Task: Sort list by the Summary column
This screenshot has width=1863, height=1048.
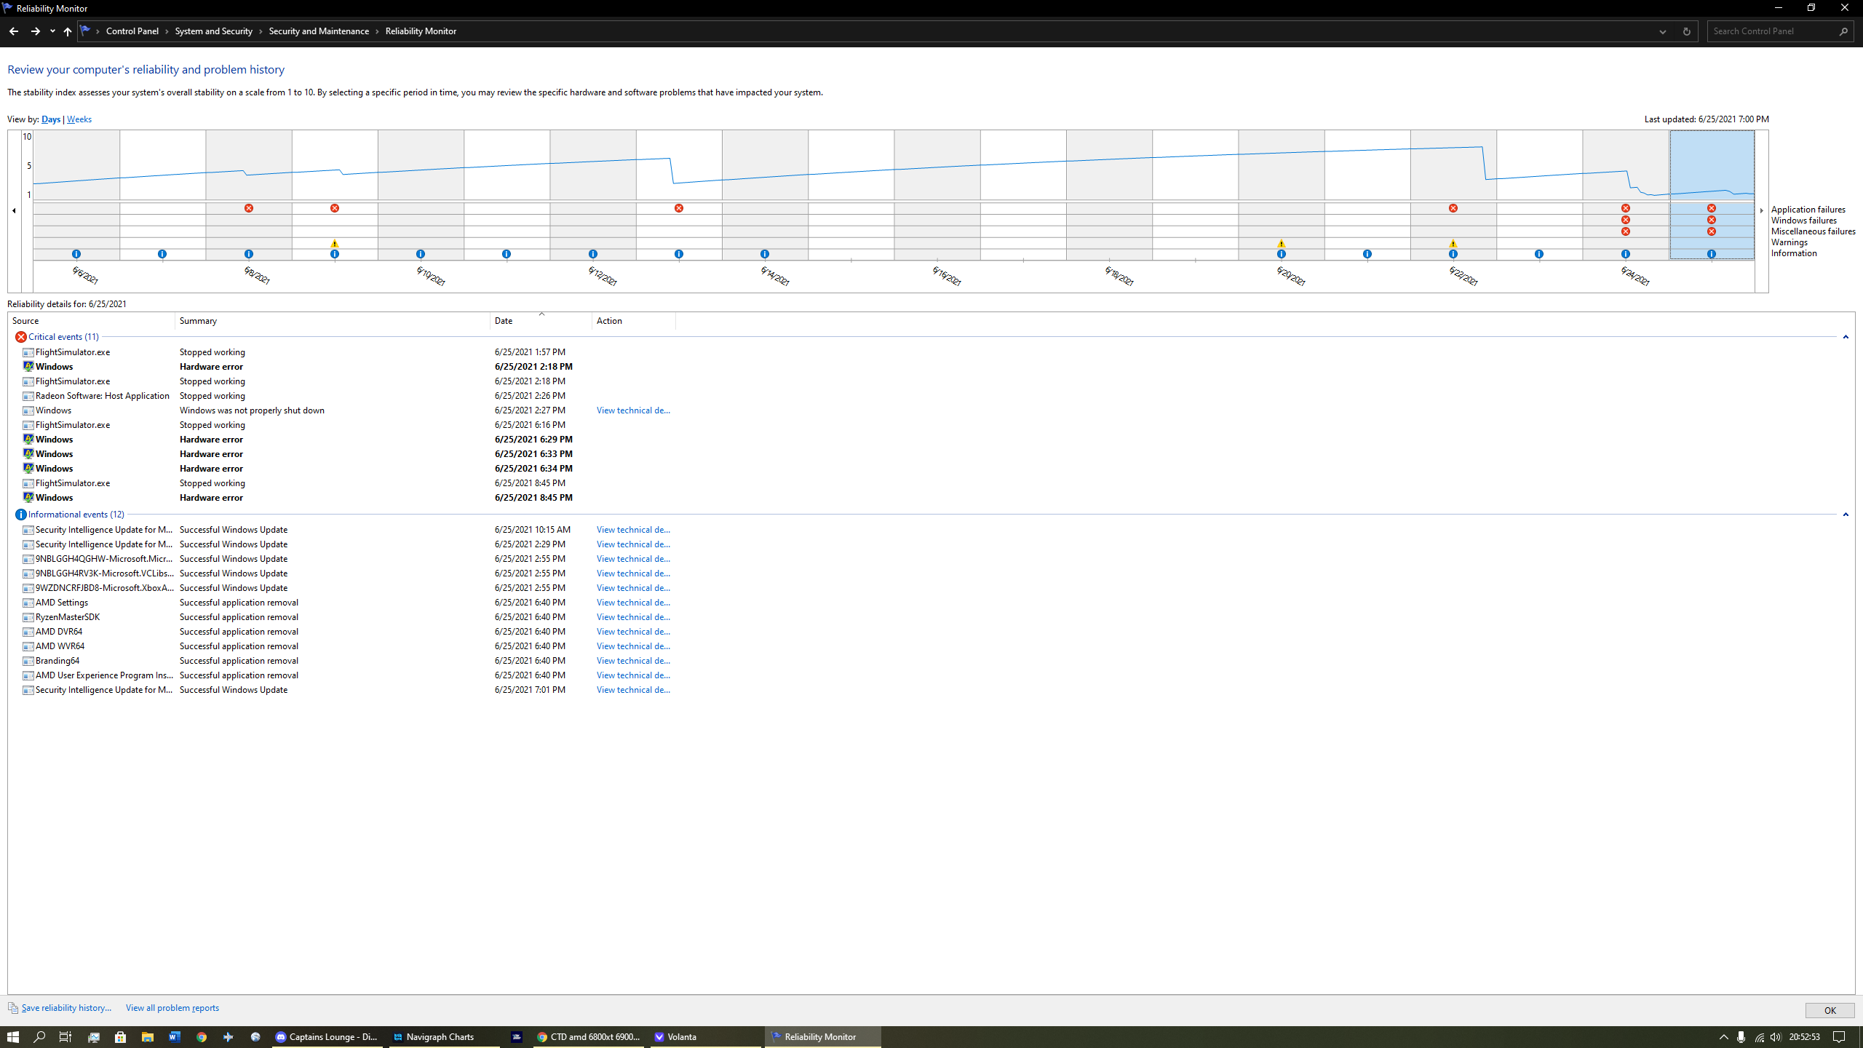Action: 333,321
